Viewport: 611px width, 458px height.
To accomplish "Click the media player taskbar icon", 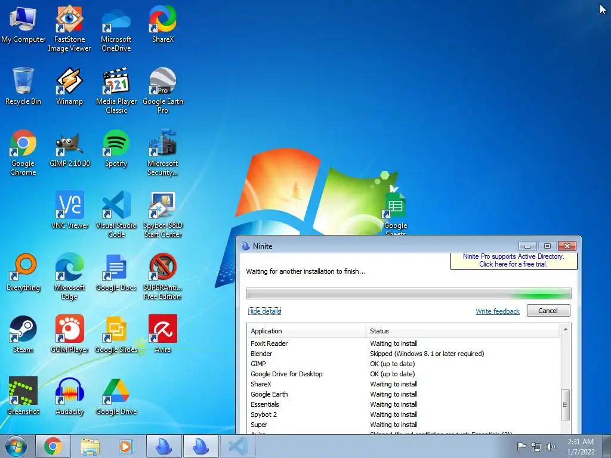I will coord(126,447).
